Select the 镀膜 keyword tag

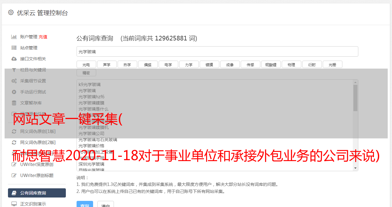coord(209,64)
